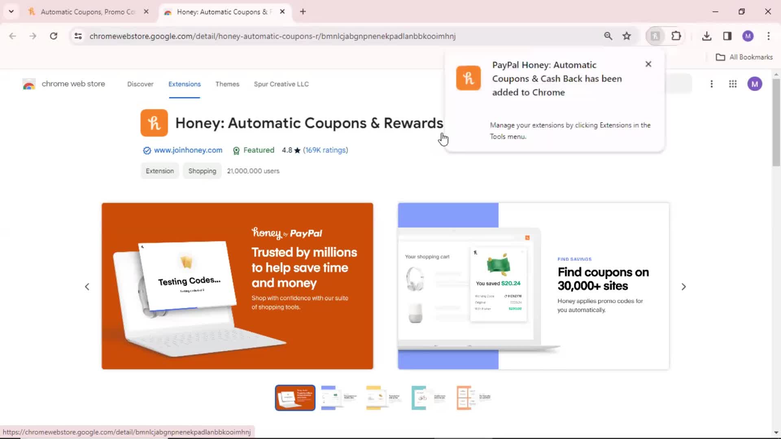The height and width of the screenshot is (439, 781).
Task: Click the page vertical scrollbar thumb
Action: click(776, 122)
